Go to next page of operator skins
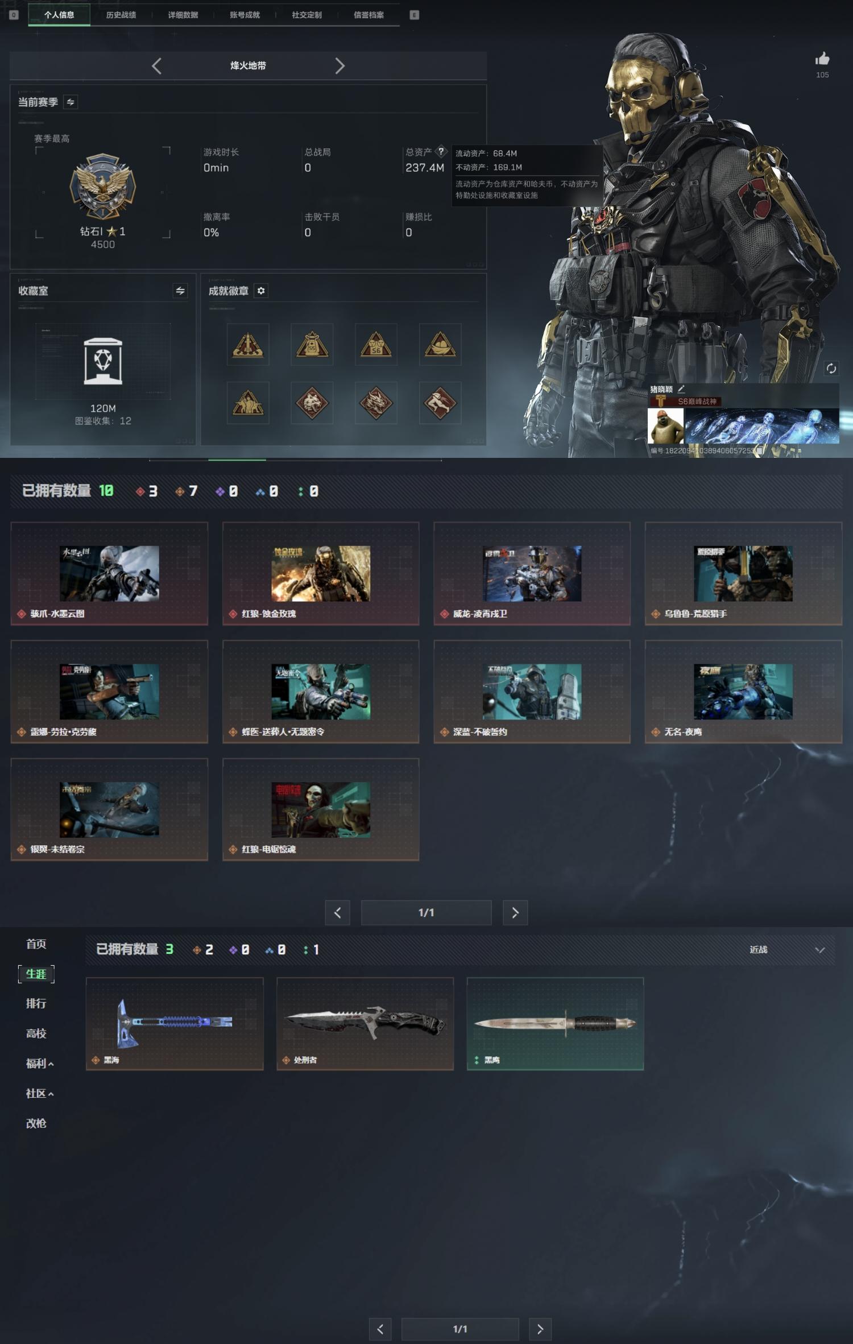Viewport: 853px width, 1344px height. [515, 912]
